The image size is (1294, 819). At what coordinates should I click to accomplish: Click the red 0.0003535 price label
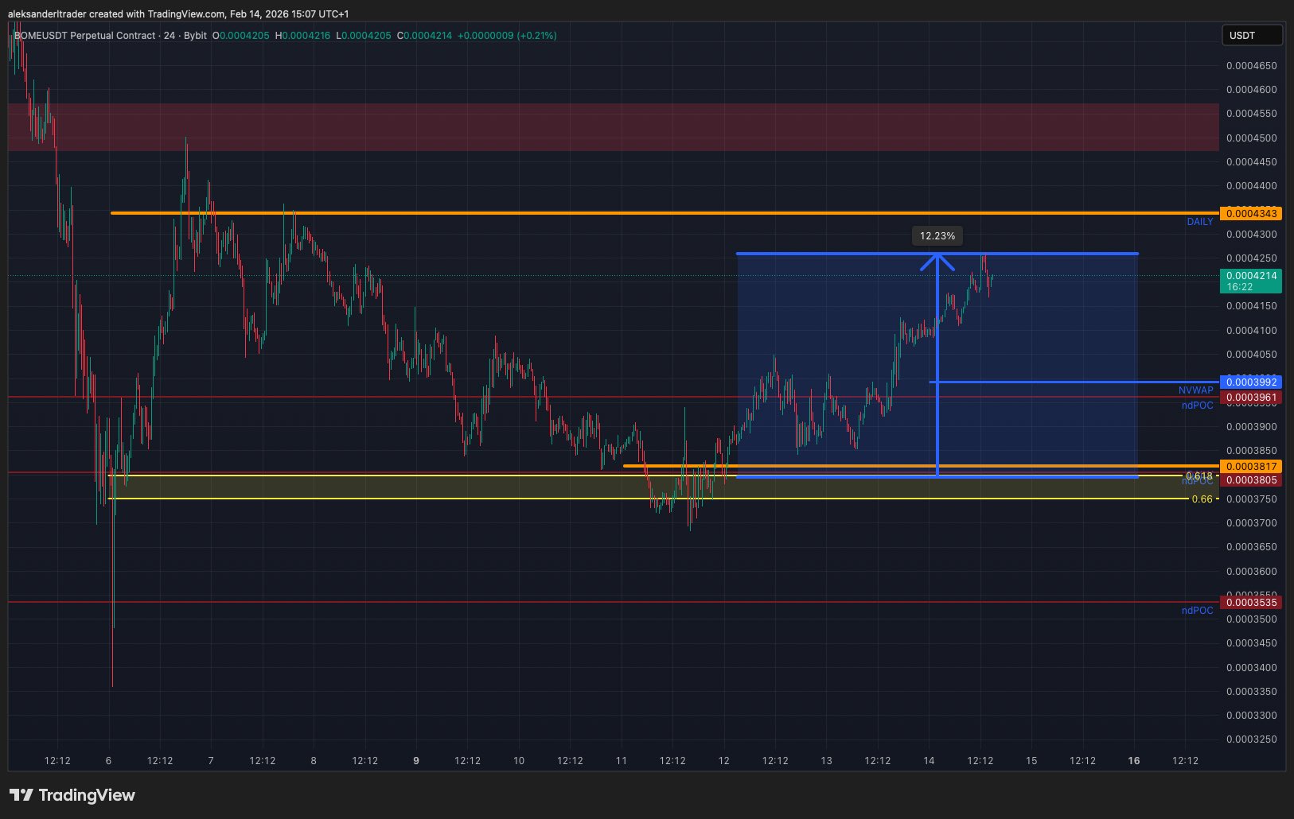1251,603
